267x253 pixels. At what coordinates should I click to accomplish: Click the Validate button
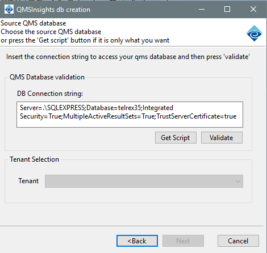[x=222, y=138]
